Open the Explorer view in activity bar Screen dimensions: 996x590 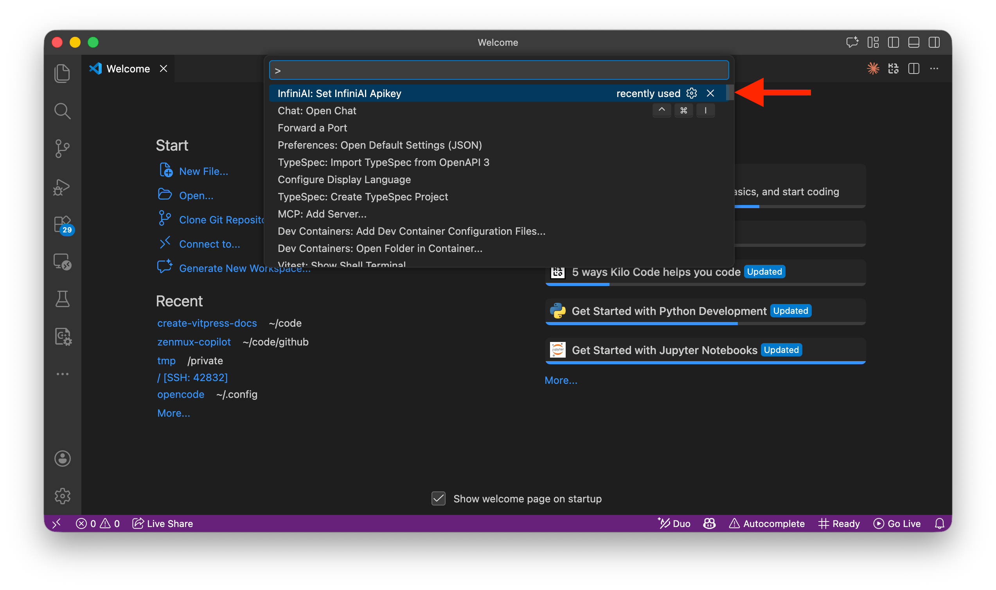pos(63,74)
